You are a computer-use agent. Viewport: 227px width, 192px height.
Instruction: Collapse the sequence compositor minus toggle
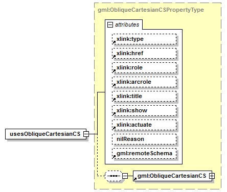click(x=125, y=176)
